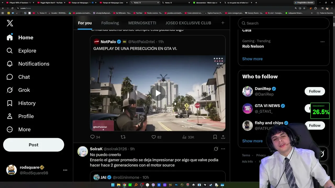Click the Post button
Image resolution: width=335 pixels, height=188 pixels.
click(33, 145)
